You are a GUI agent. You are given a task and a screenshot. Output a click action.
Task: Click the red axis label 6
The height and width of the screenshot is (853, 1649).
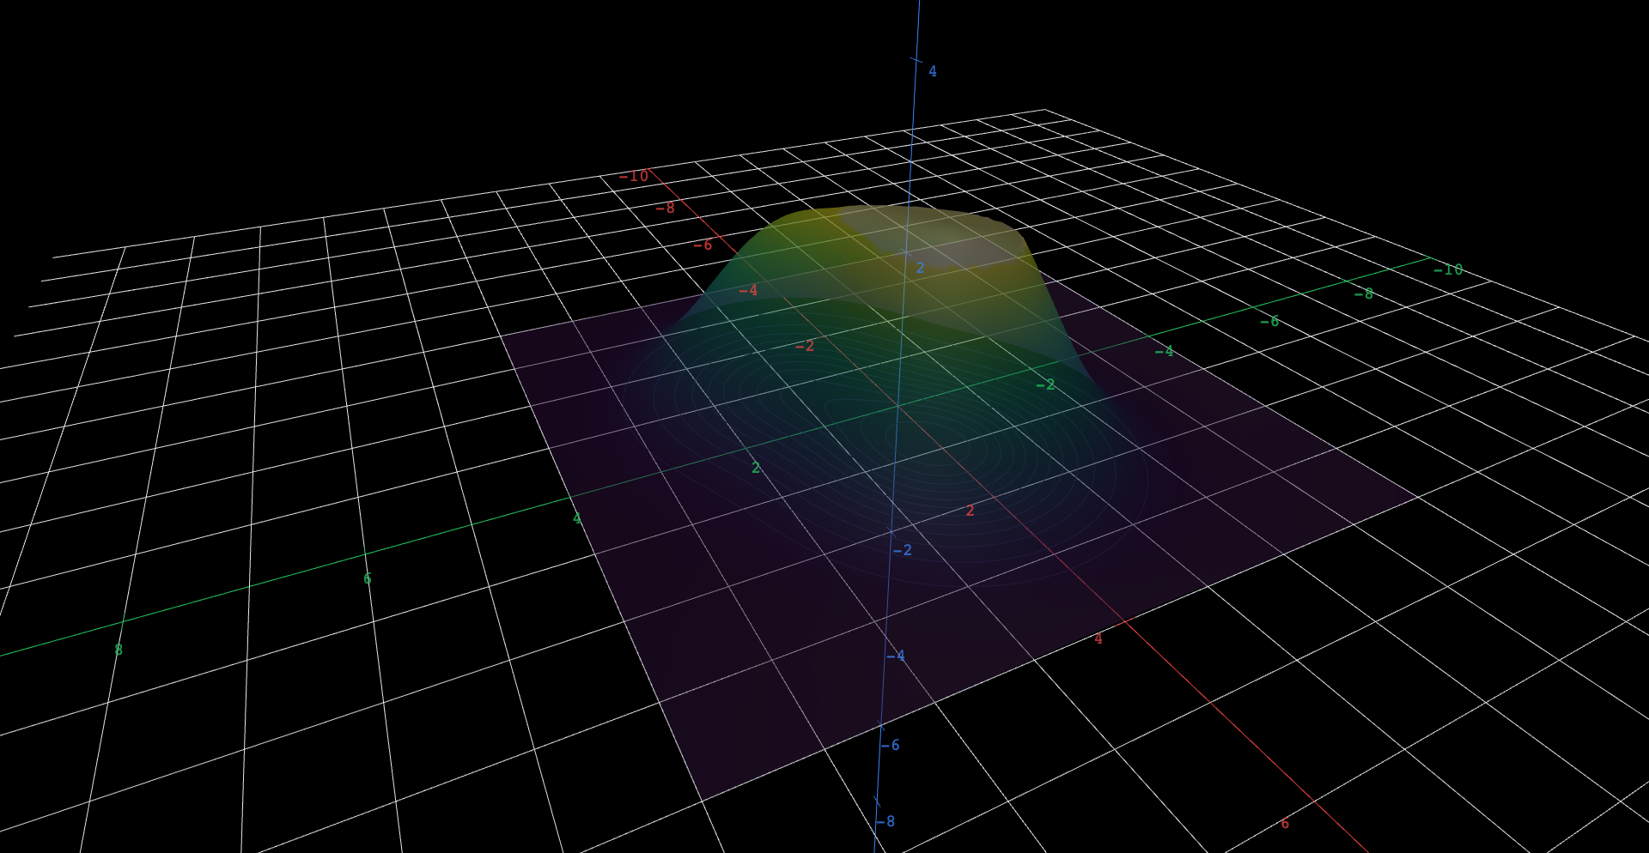tap(1285, 823)
